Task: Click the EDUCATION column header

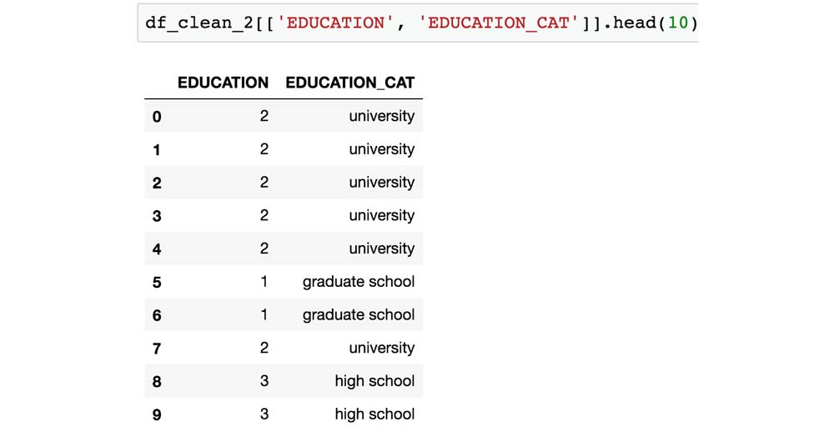Action: (x=223, y=83)
